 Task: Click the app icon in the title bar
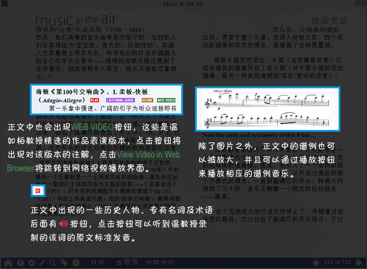[x=5, y=4]
